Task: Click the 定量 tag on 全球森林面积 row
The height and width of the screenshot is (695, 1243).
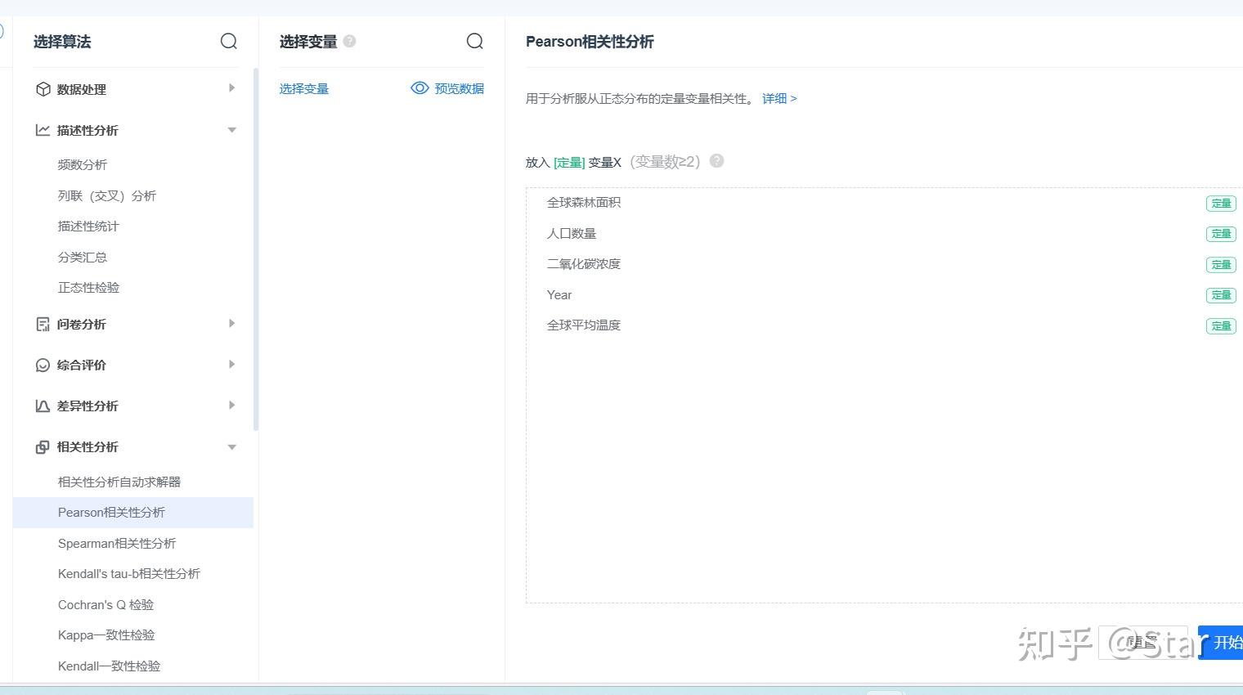Action: coord(1221,204)
